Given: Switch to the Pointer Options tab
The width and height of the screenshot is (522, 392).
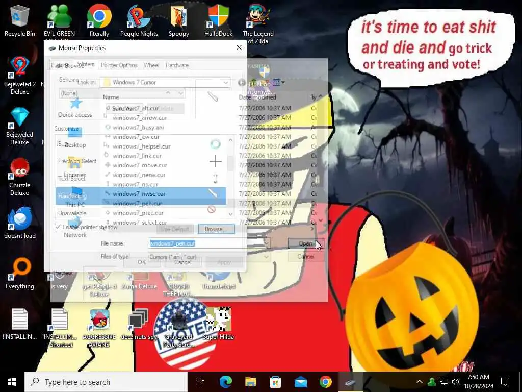Looking at the screenshot, I should (x=119, y=65).
